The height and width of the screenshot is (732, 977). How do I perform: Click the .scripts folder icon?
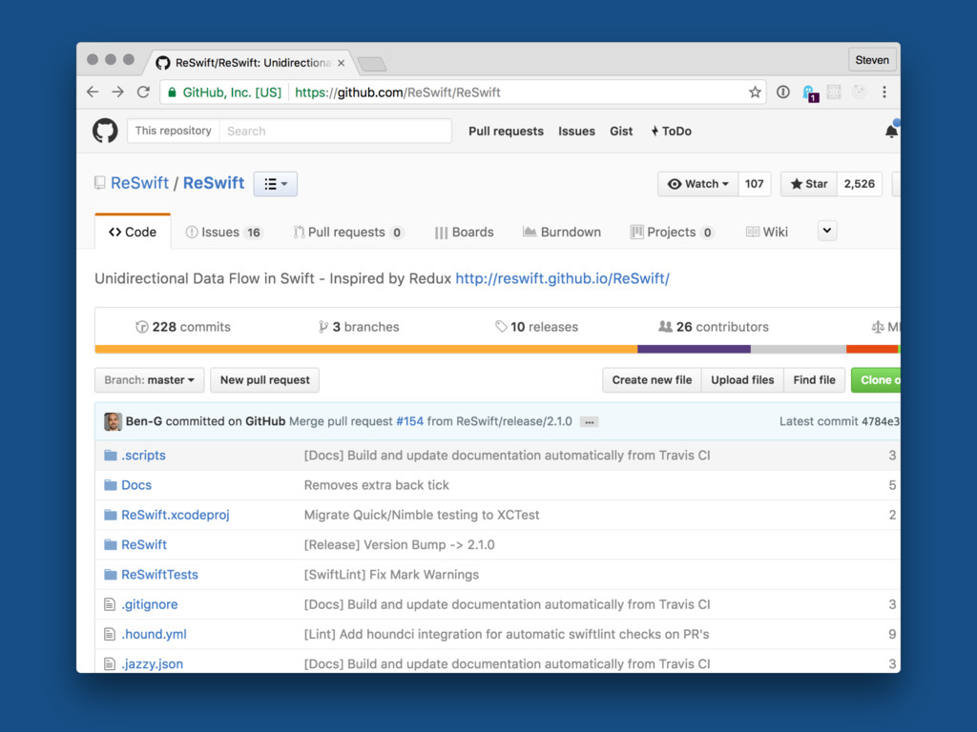[x=111, y=455]
